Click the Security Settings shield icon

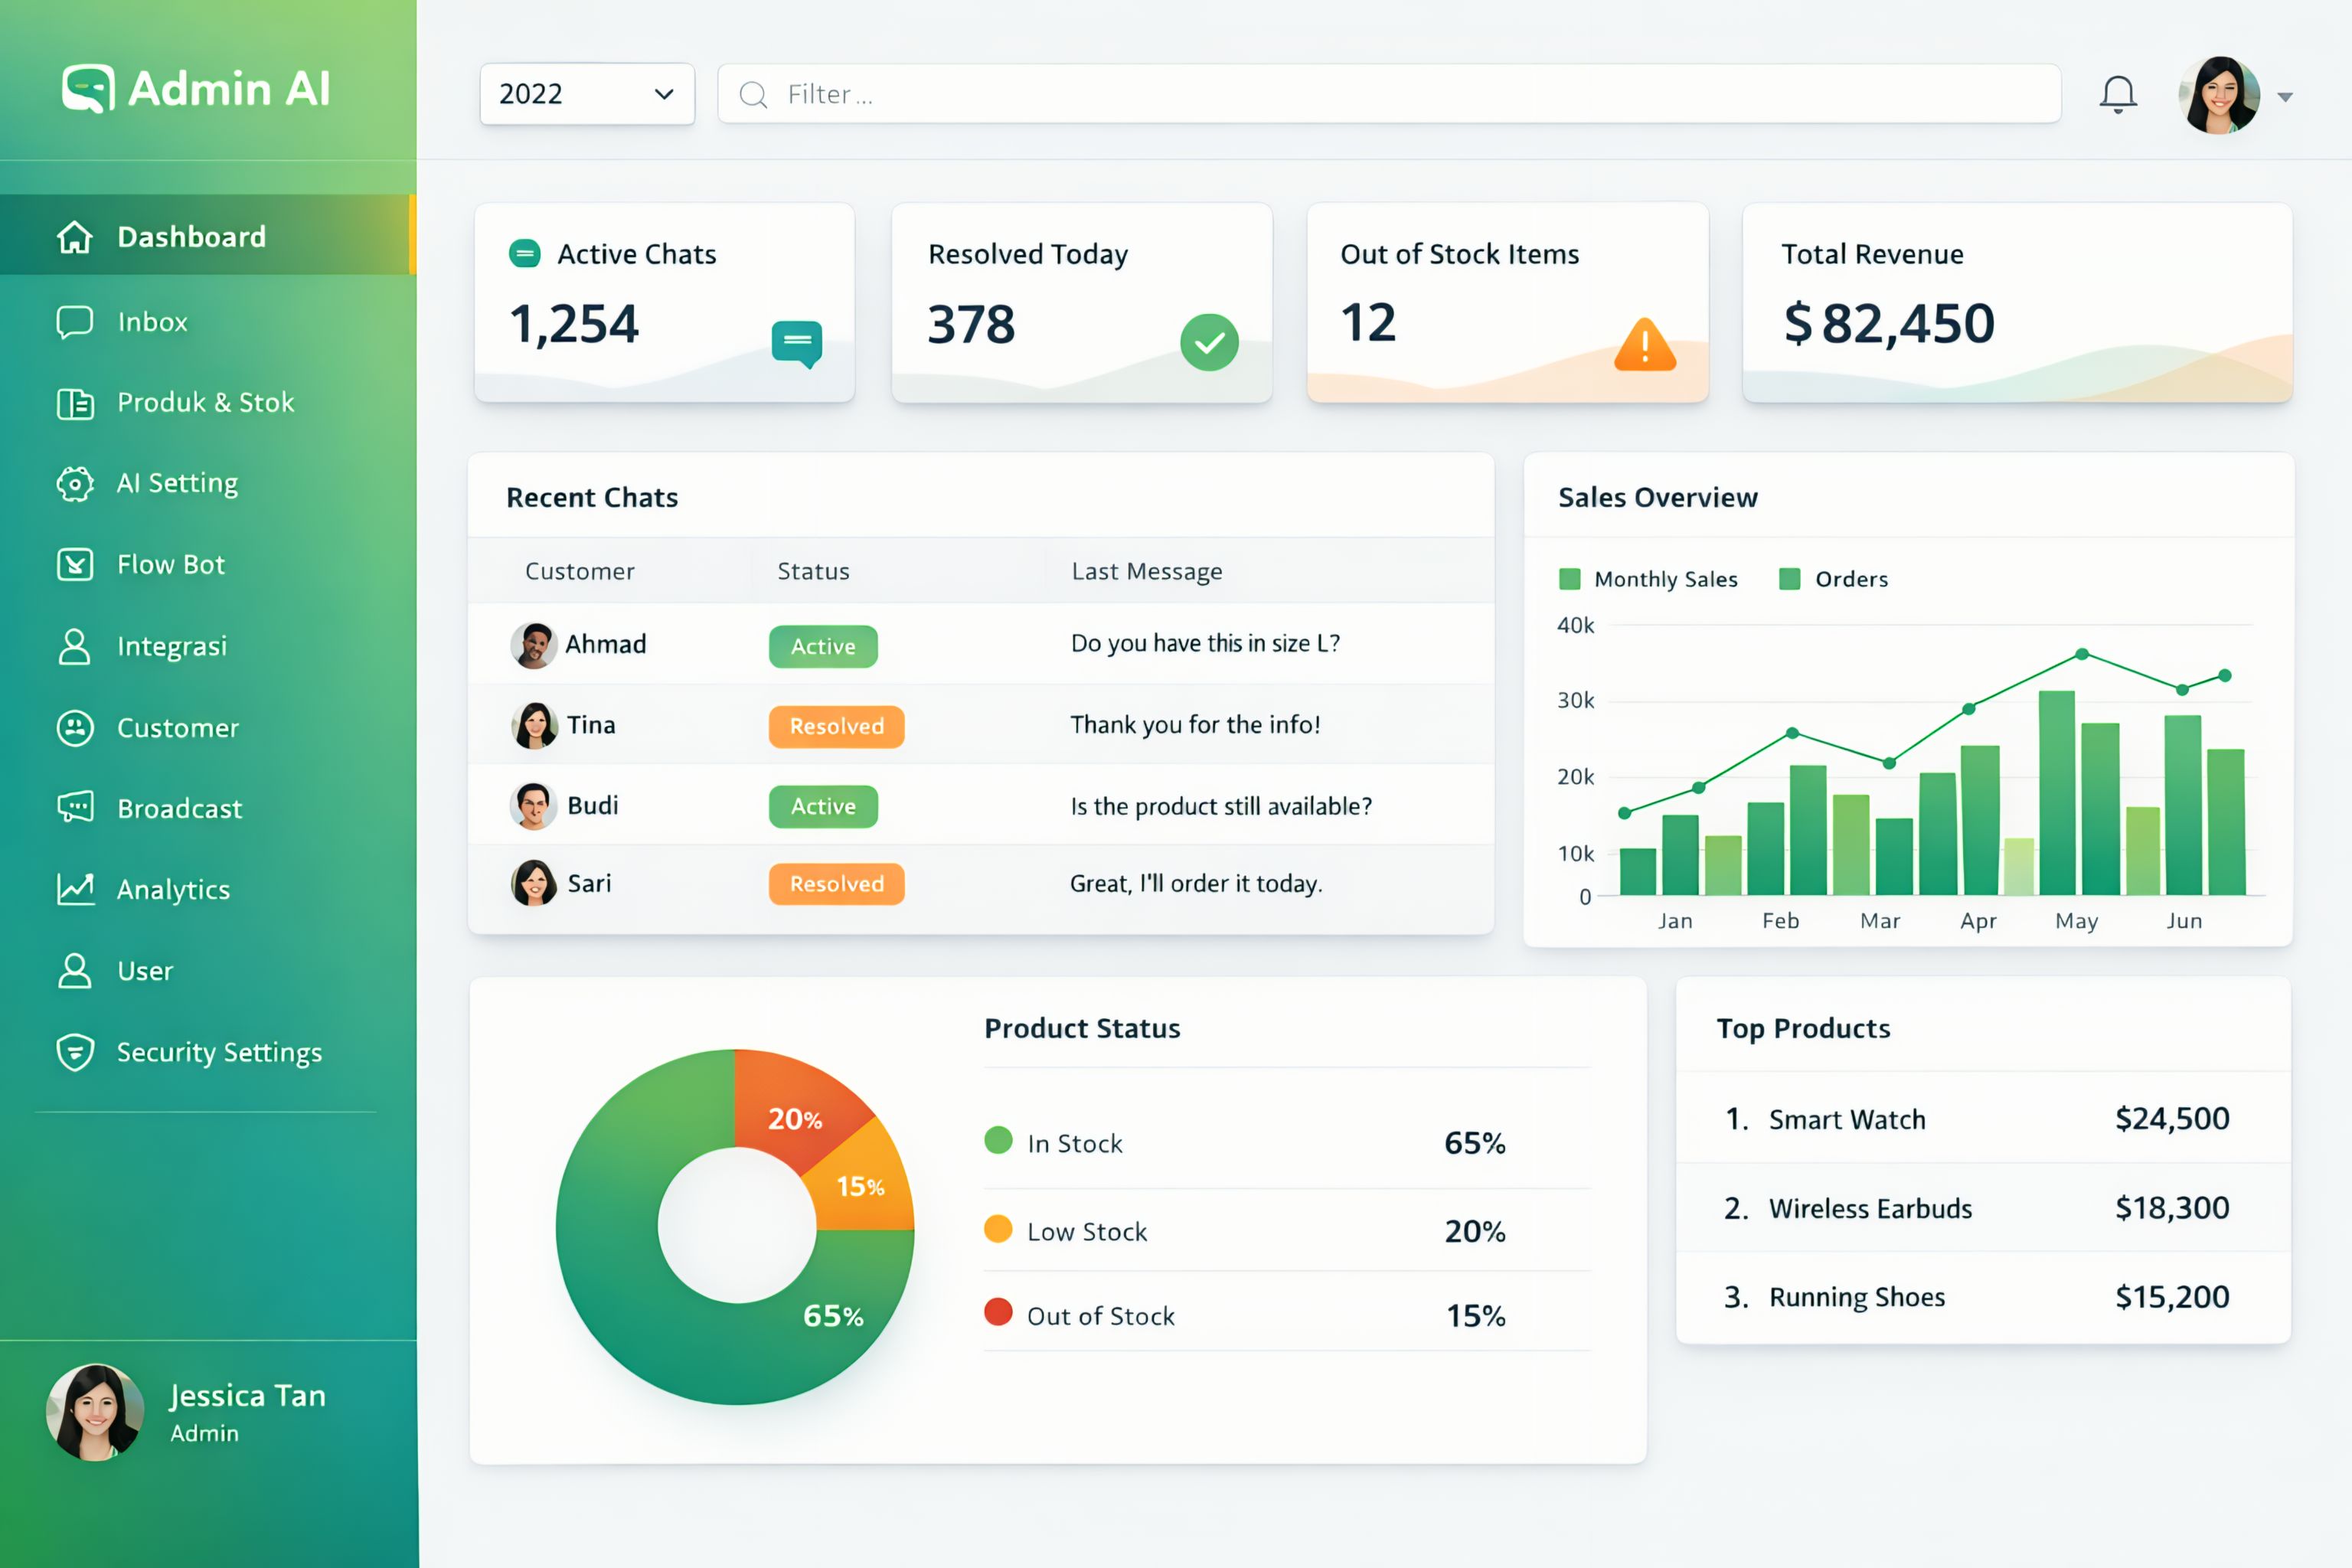tap(75, 1051)
